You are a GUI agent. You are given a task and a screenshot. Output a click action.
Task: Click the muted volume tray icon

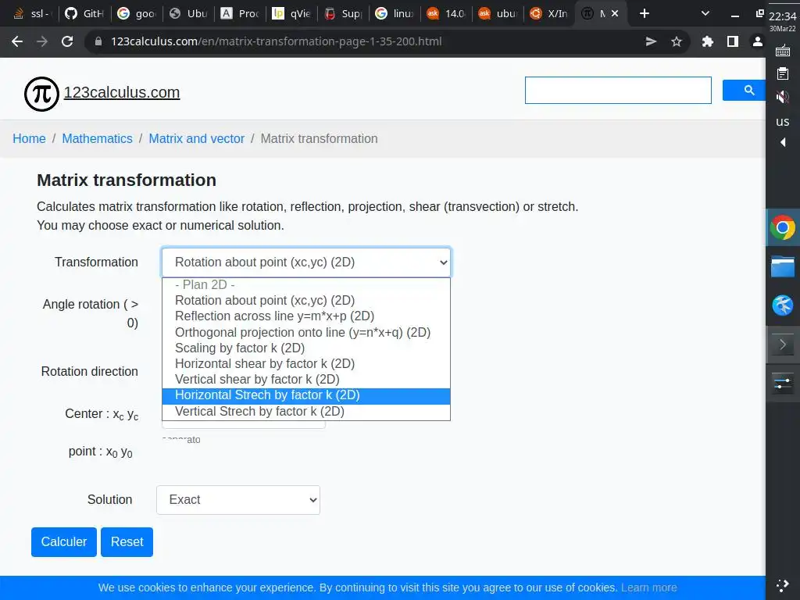(783, 96)
